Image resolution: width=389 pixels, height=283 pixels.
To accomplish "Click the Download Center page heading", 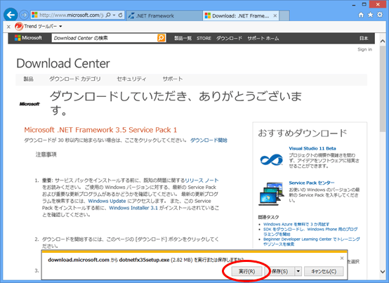I will coord(63,63).
